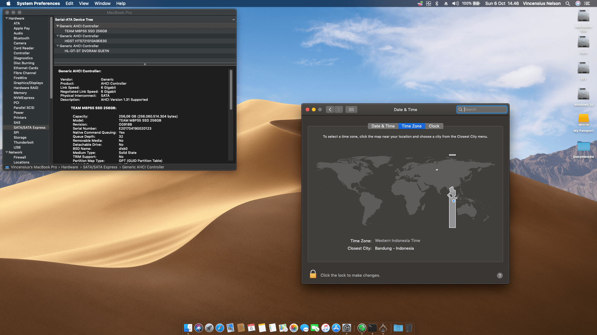Screen dimensions: 597x335
Task: Collapse the Hardware section in sidebar
Action: (x=7, y=18)
